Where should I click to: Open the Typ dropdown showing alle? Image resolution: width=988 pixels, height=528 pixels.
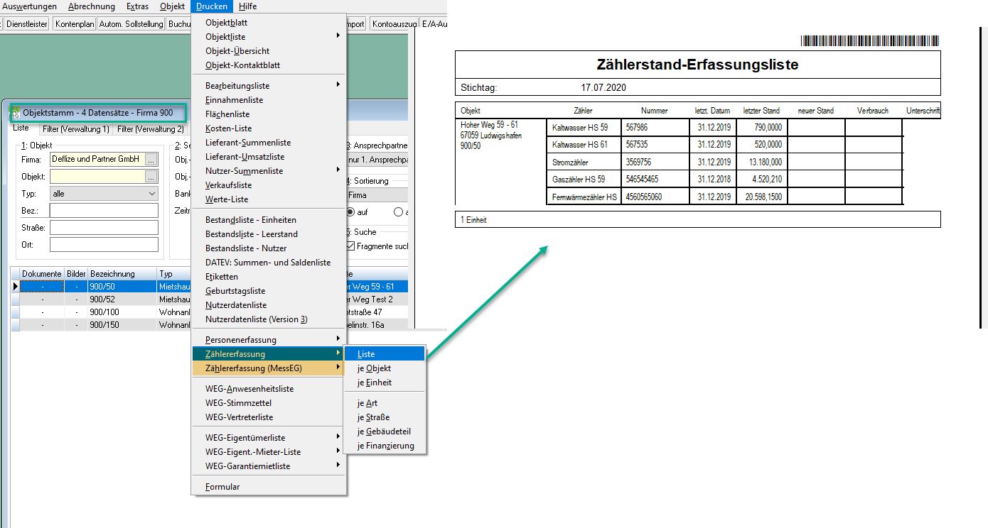104,194
